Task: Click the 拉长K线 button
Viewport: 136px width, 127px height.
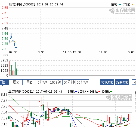Action: [107, 82]
